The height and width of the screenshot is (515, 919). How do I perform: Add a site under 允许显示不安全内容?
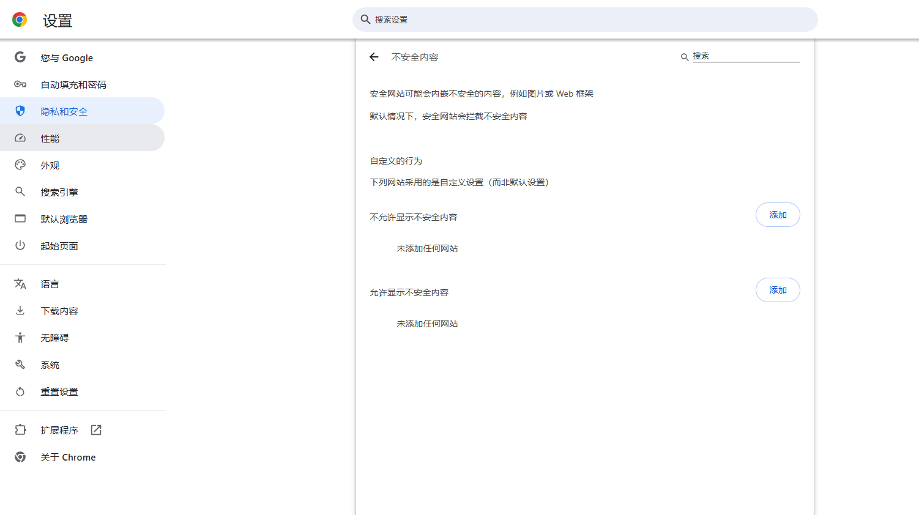coord(777,290)
